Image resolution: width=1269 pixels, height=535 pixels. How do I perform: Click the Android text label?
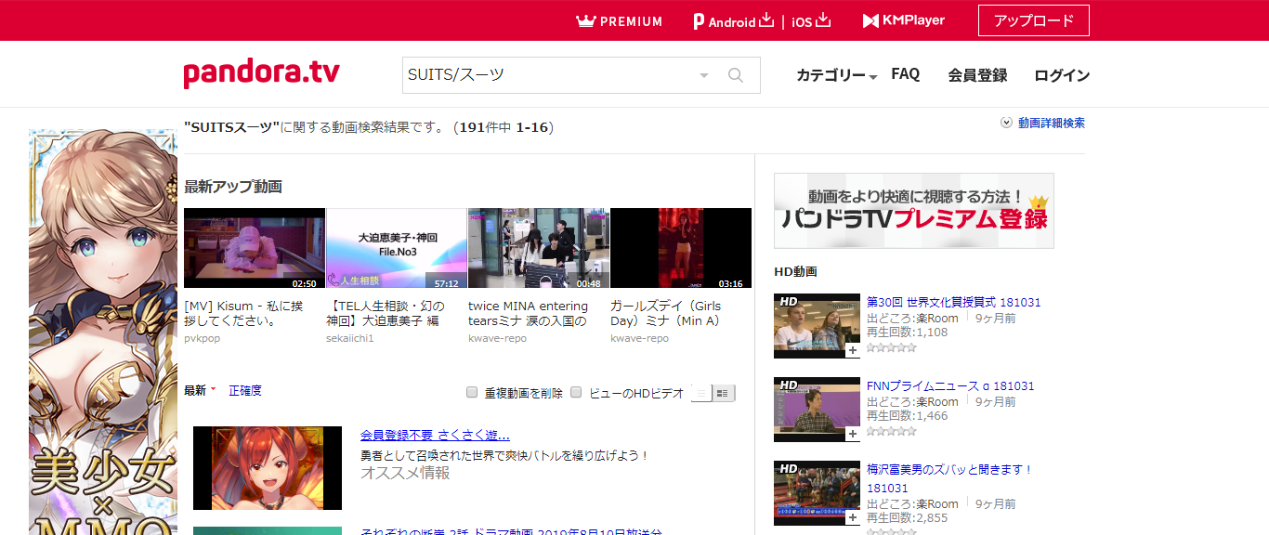pos(732,22)
